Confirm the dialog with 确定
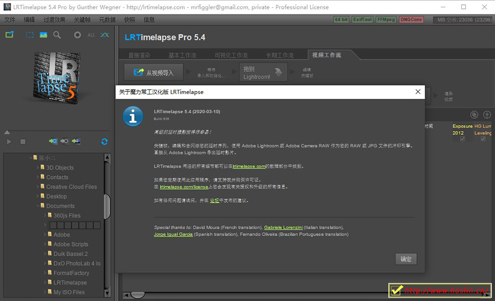495x301 pixels. pyautogui.click(x=406, y=259)
